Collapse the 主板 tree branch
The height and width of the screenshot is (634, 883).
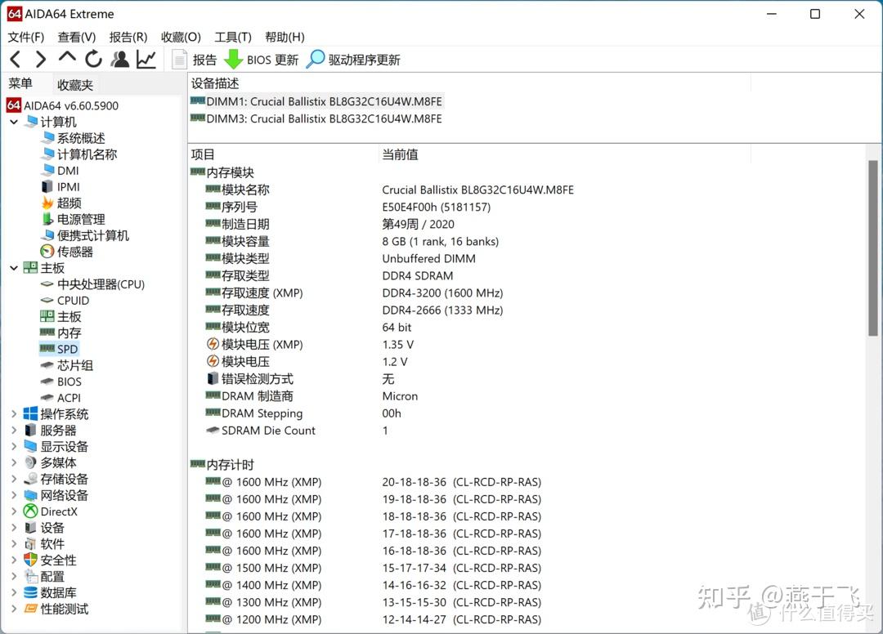[13, 267]
